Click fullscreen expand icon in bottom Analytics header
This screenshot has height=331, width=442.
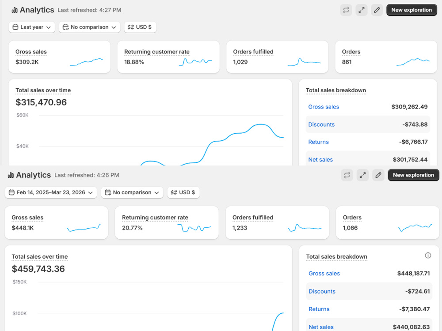tap(363, 175)
